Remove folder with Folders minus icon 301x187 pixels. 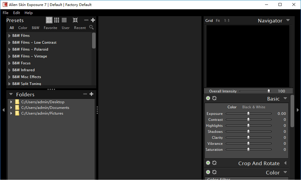[x=85, y=94]
